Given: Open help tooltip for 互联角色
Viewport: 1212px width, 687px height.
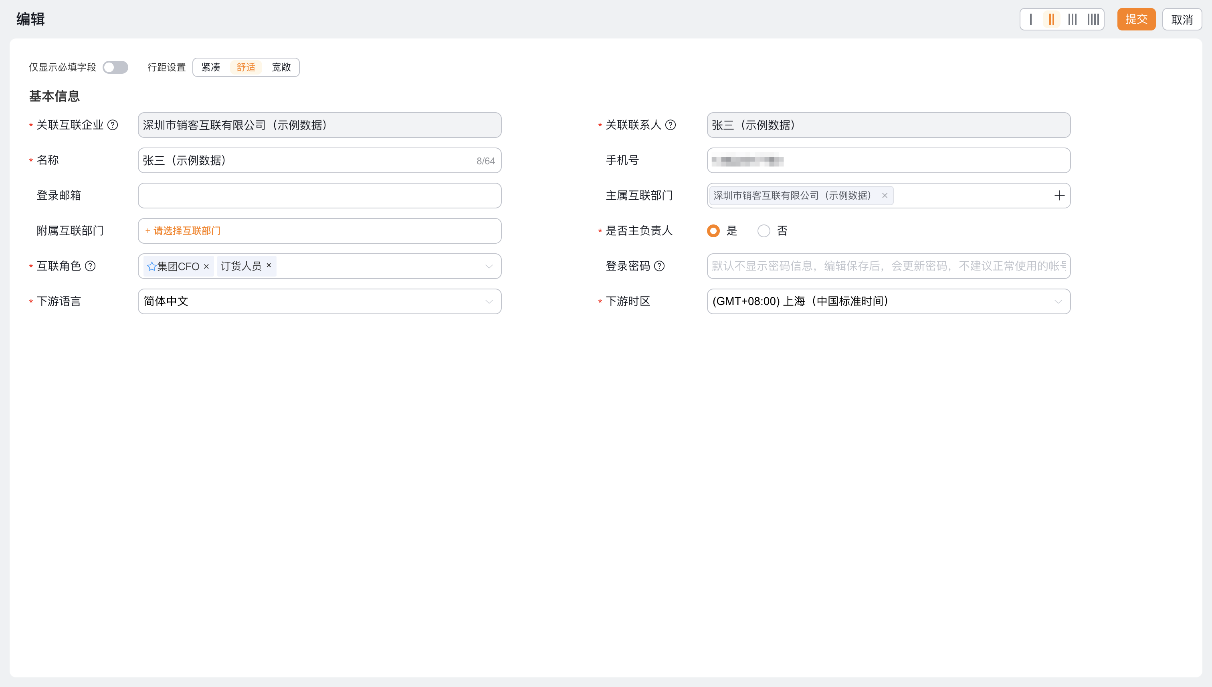Looking at the screenshot, I should (90, 266).
